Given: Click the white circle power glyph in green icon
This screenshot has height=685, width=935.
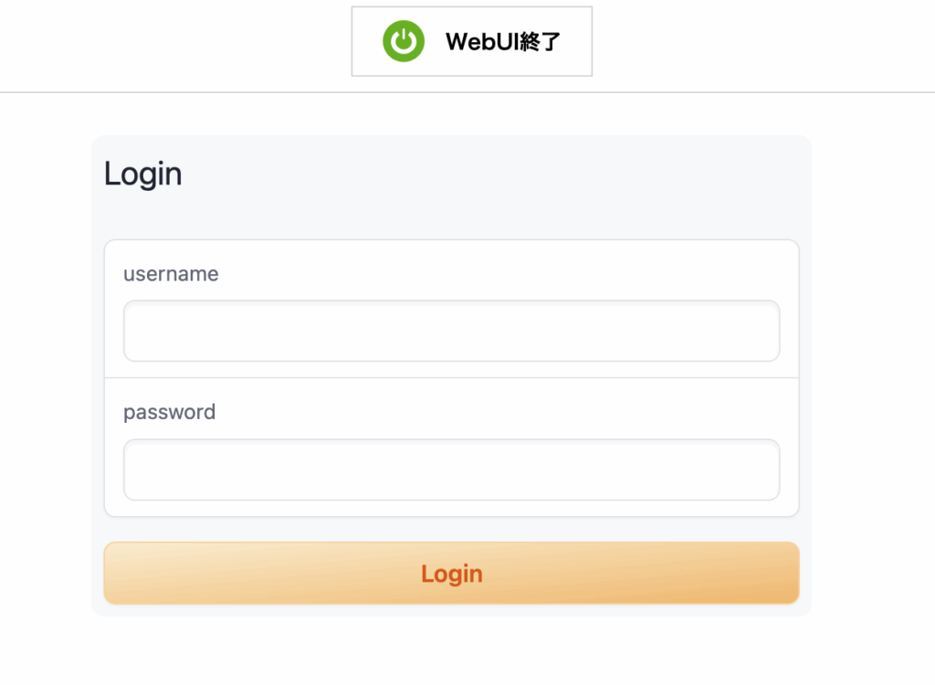Looking at the screenshot, I should pos(404,40).
